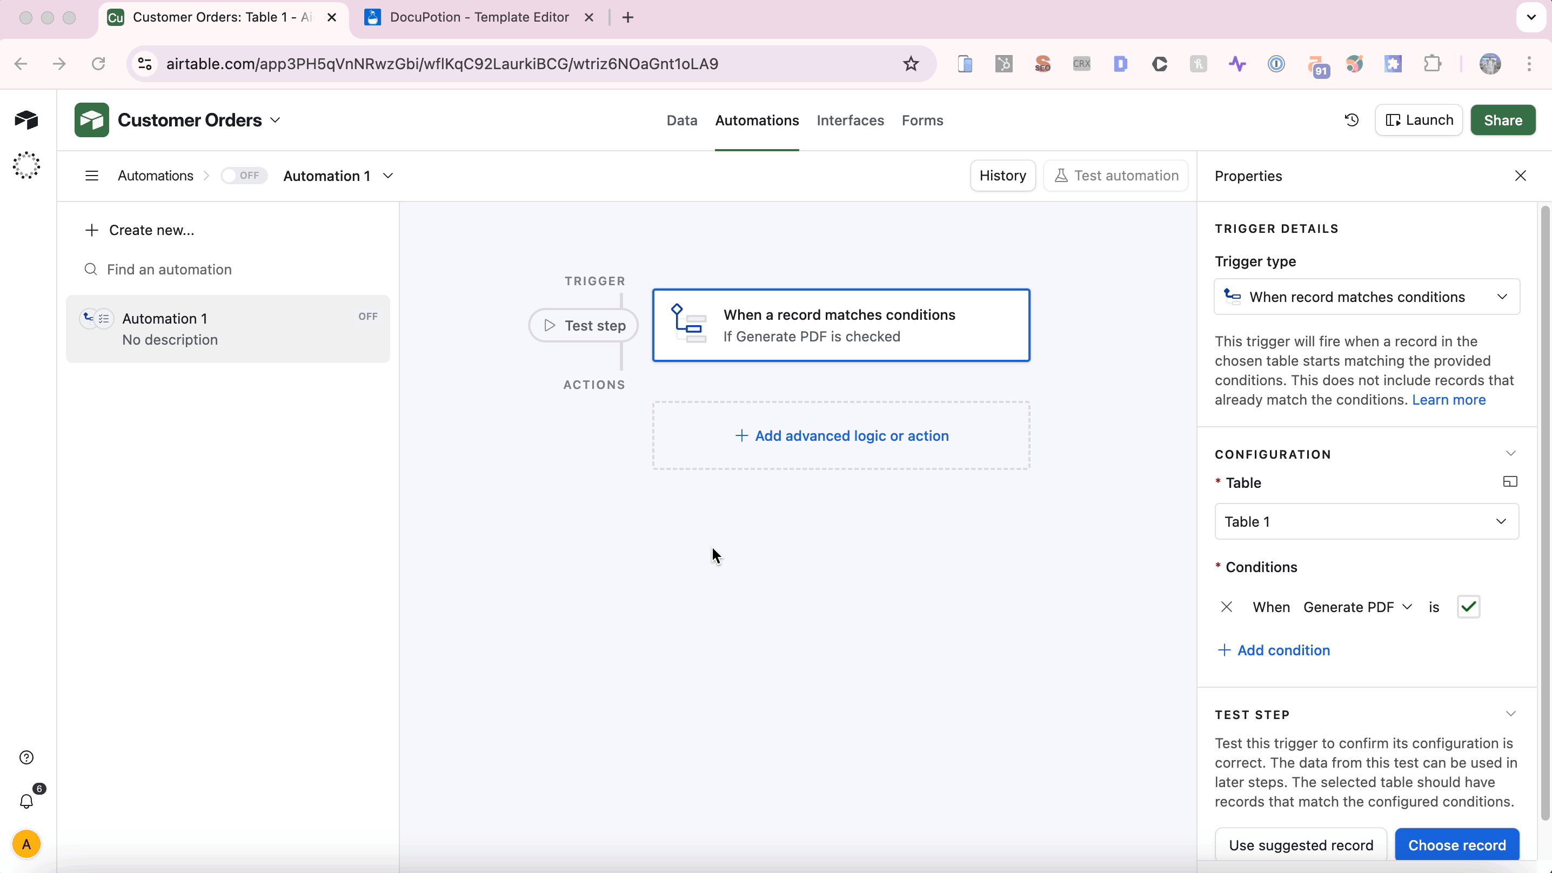Click the help question mark icon

click(x=26, y=757)
